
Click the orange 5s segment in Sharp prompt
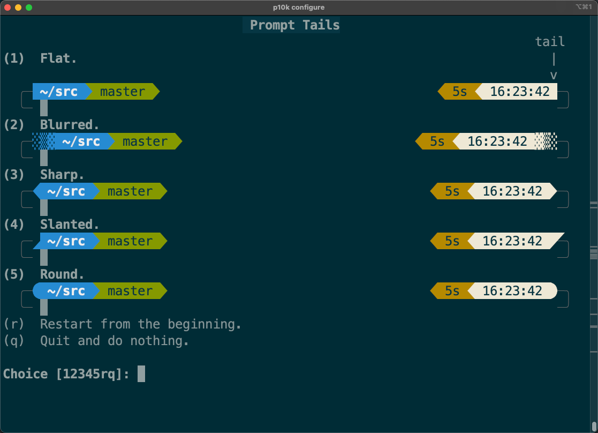pos(452,191)
